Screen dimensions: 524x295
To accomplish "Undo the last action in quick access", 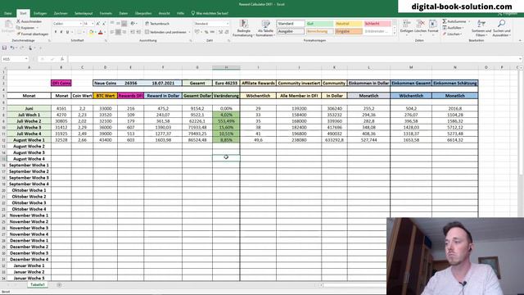I will [12, 48].
